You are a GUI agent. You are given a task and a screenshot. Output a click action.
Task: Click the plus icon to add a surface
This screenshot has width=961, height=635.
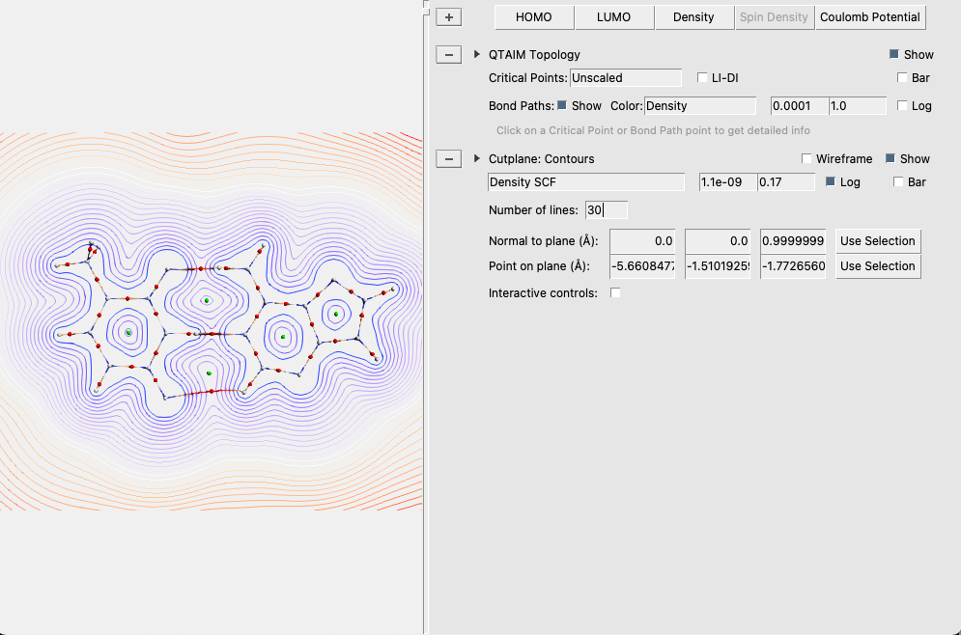(x=448, y=16)
